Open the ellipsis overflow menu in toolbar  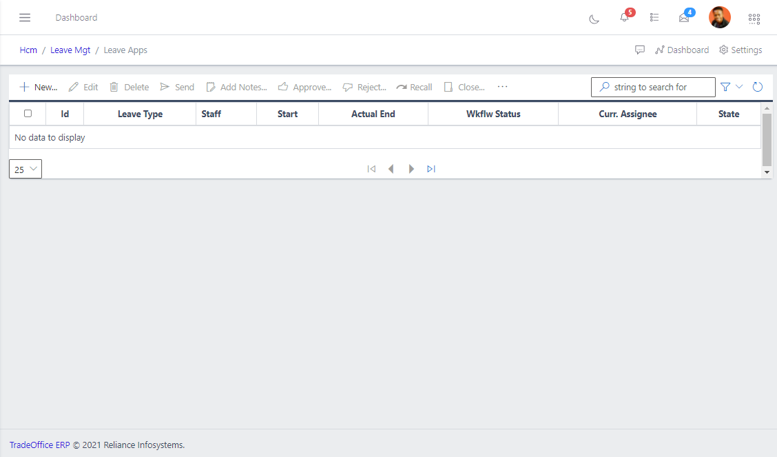pos(502,87)
